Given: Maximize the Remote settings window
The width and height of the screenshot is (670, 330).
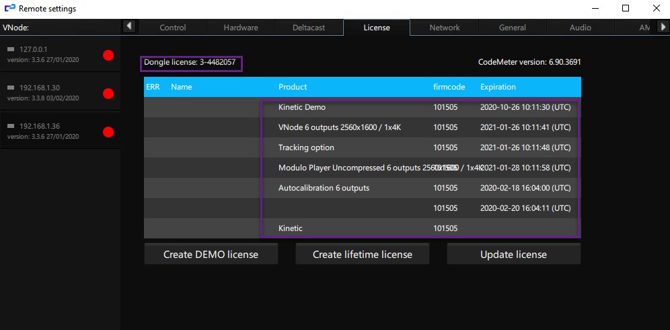Looking at the screenshot, I should pyautogui.click(x=626, y=7).
